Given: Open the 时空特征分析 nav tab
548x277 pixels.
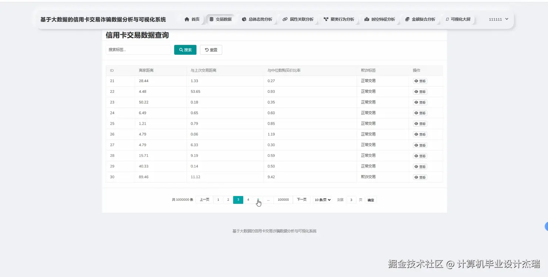Looking at the screenshot, I should point(380,19).
